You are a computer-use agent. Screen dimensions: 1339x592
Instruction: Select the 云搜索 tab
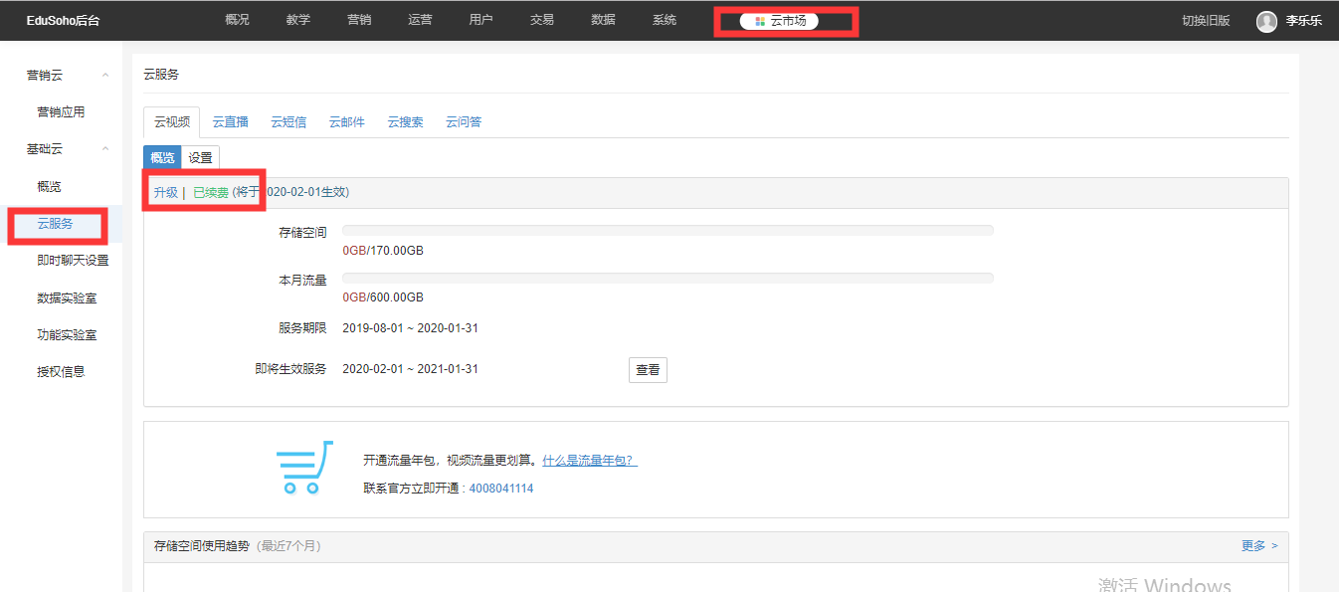pyautogui.click(x=405, y=122)
